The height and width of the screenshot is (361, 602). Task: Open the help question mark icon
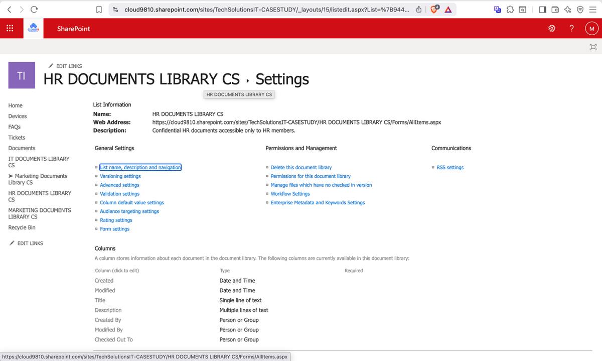(572, 29)
